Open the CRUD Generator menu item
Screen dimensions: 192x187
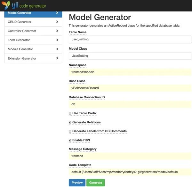(33, 22)
